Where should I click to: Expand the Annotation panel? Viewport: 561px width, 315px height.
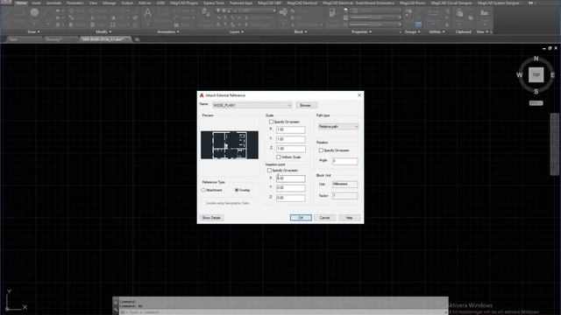click(x=168, y=31)
